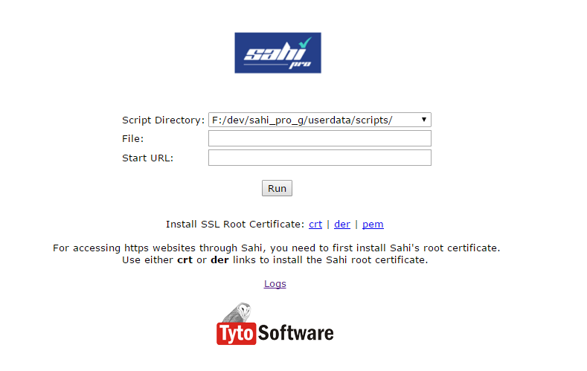This screenshot has height=371, width=587.
Task: Click the Sahi Pro logo
Action: point(278,53)
